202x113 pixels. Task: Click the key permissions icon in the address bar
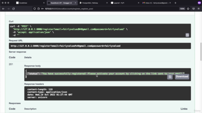point(42,9)
